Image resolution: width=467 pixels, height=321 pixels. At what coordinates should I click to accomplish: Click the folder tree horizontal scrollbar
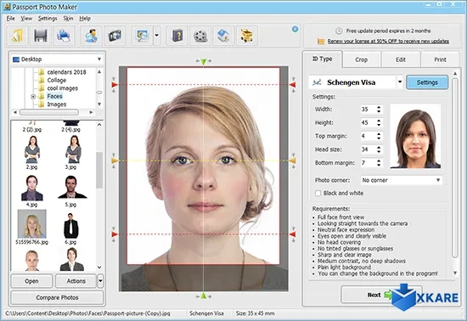click(49, 112)
